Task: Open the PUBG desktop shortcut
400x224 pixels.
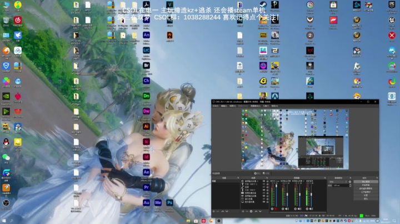Action: pyautogui.click(x=263, y=35)
